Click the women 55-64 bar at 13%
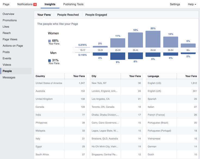The image size is (200, 159). (171, 42)
